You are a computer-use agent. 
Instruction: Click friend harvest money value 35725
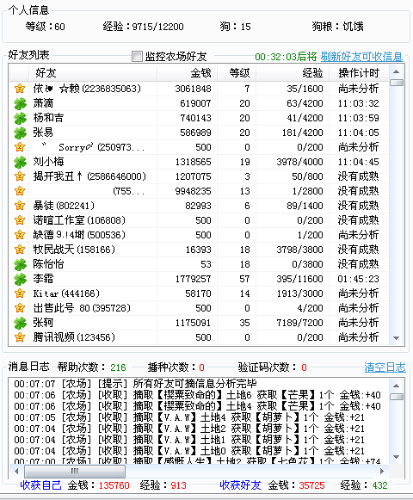point(311,485)
